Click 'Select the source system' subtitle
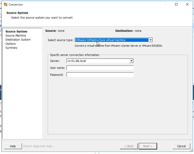The height and width of the screenshot is (154, 194). click(x=42, y=18)
